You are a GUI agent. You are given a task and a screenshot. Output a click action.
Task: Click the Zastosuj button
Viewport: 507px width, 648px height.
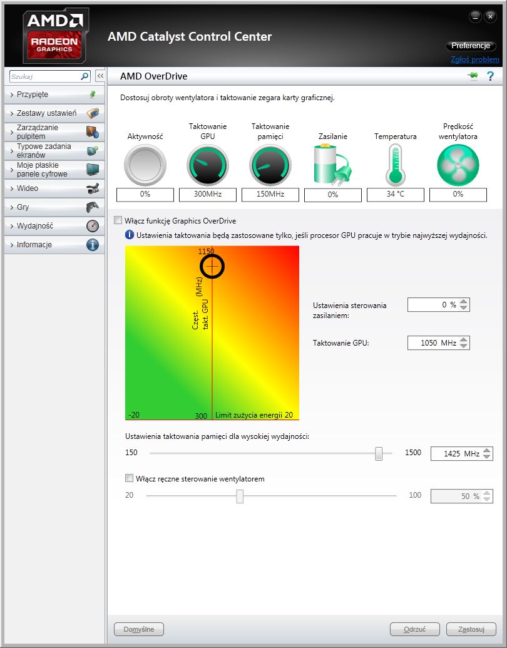471,629
